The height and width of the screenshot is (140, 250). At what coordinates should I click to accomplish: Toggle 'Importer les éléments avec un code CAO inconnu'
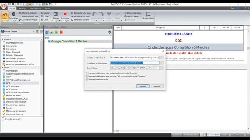[x=87, y=76]
